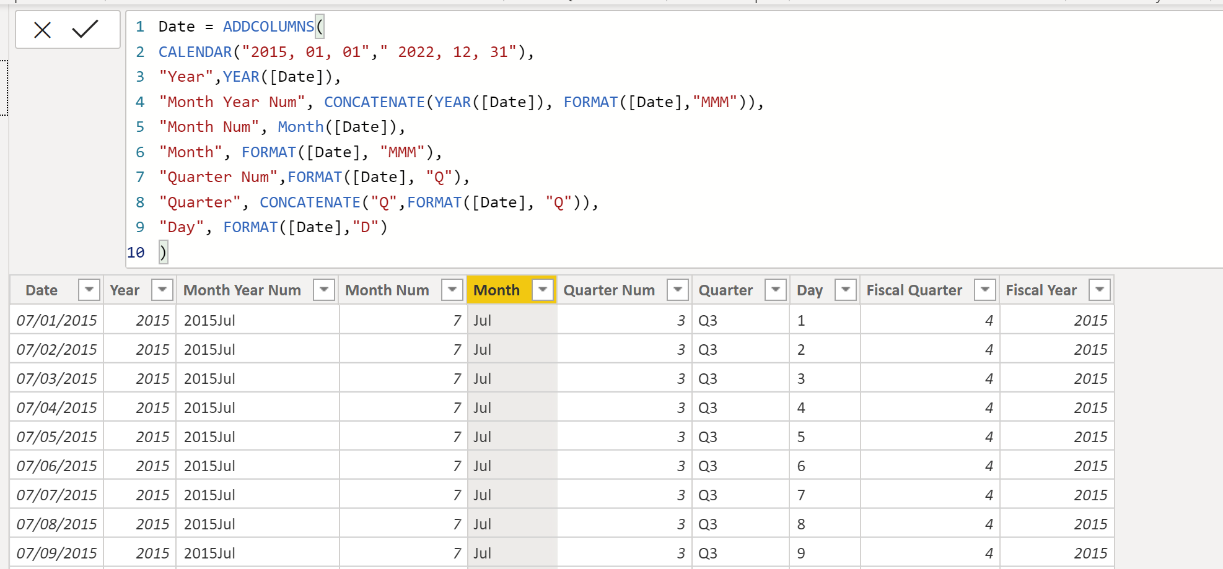This screenshot has height=569, width=1223.
Task: Select the Fiscal Quarter column header
Action: point(914,290)
